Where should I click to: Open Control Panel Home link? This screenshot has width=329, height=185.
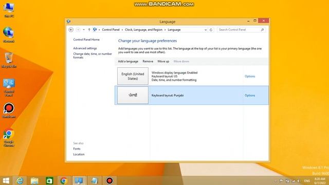(x=86, y=40)
